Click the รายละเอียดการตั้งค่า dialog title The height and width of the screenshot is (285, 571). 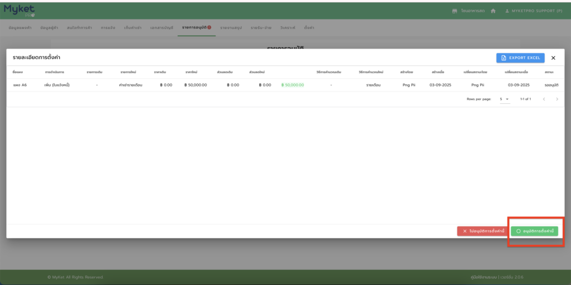pos(36,57)
